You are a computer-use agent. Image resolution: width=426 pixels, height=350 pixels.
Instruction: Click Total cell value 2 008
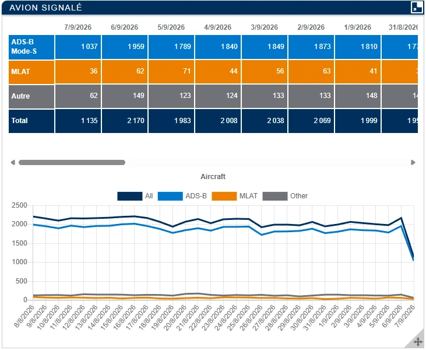(218, 121)
